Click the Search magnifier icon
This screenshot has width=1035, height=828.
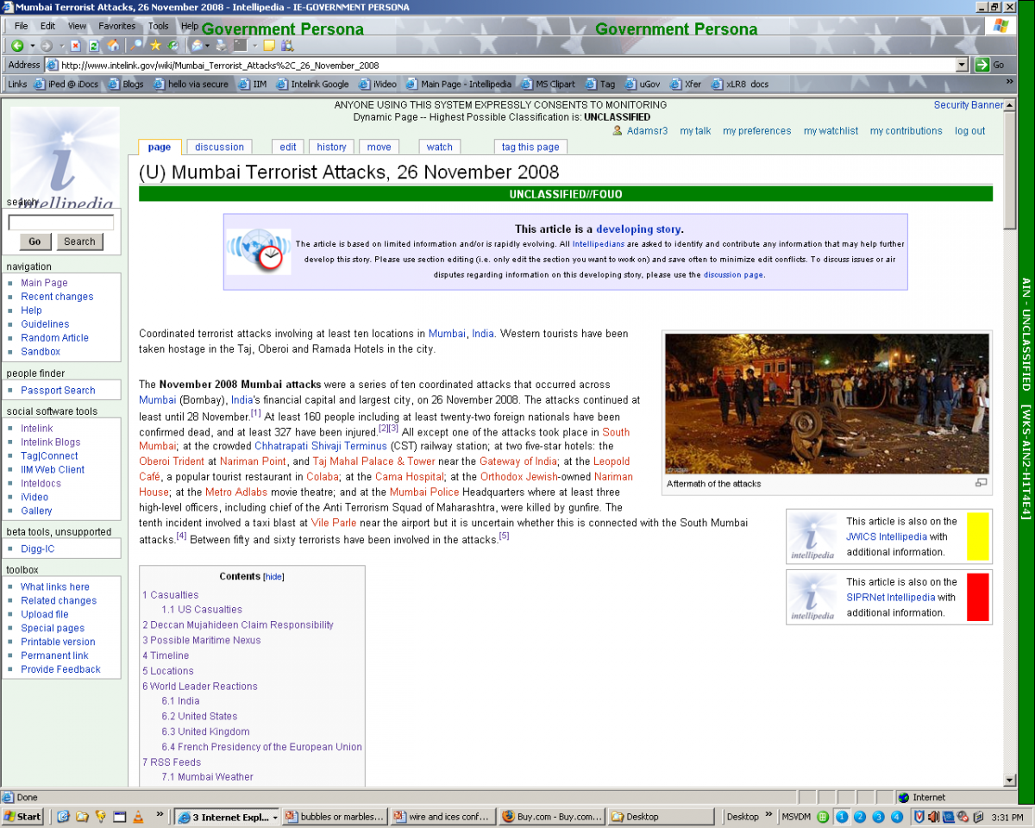[136, 46]
